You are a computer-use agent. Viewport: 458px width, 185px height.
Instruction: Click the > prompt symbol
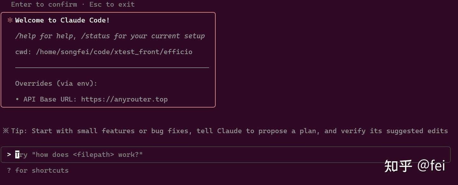[9, 155]
